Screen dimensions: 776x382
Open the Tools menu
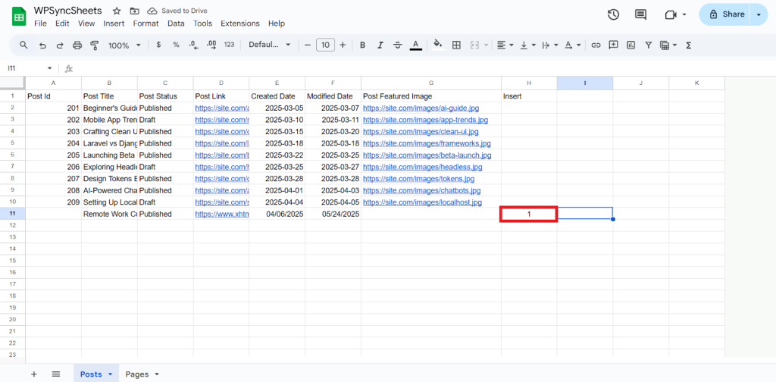[202, 23]
